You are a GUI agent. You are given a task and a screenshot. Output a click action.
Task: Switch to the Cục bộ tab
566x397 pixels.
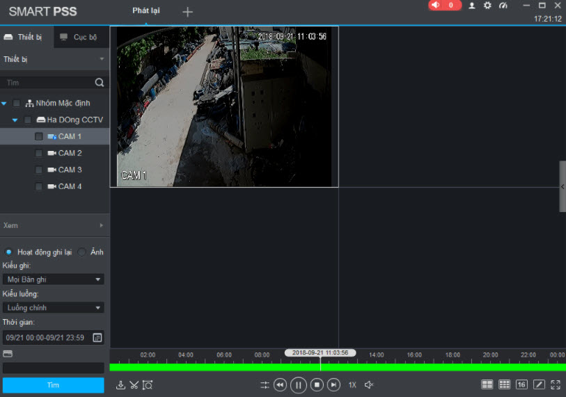[79, 37]
